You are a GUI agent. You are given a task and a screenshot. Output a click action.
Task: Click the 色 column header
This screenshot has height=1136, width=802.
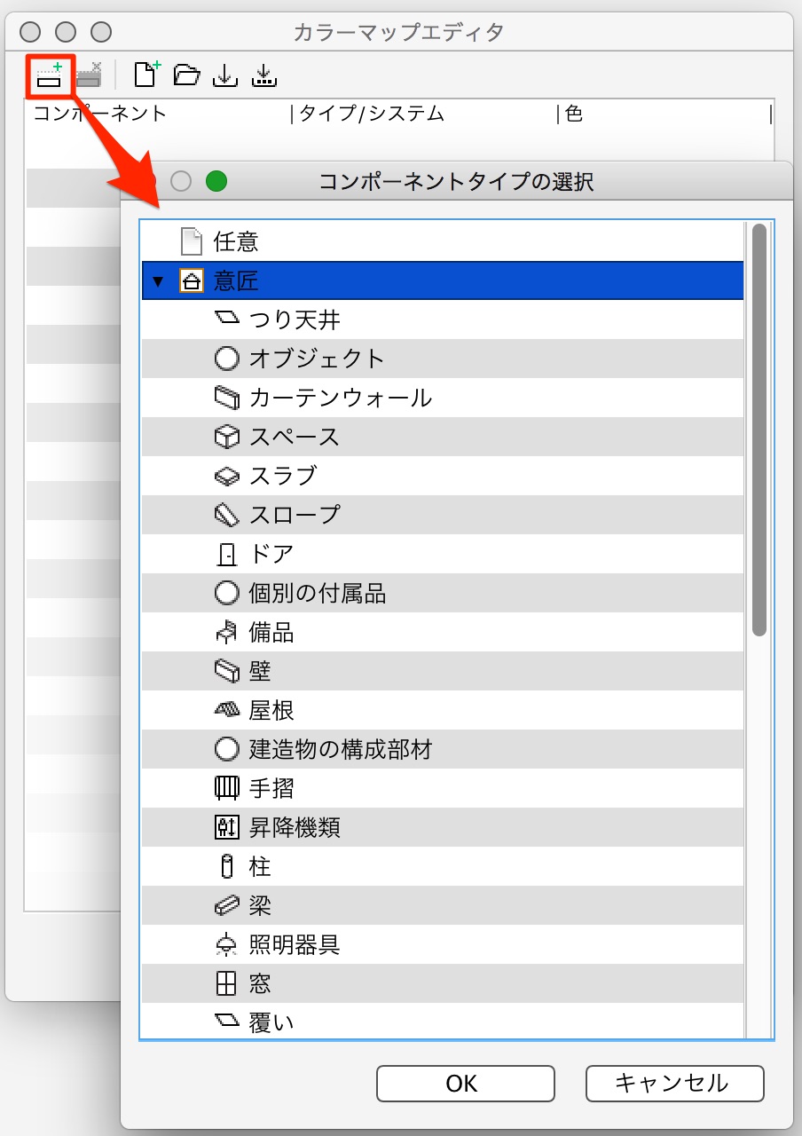(x=574, y=114)
